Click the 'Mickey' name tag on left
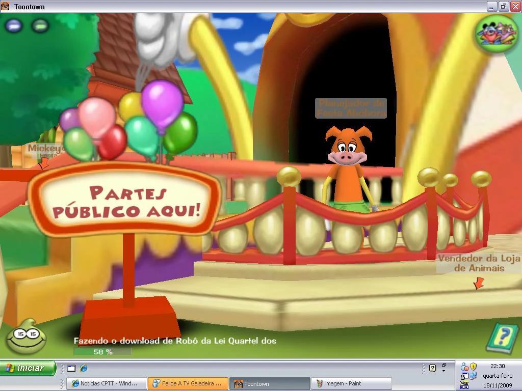The image size is (522, 391). [46, 151]
